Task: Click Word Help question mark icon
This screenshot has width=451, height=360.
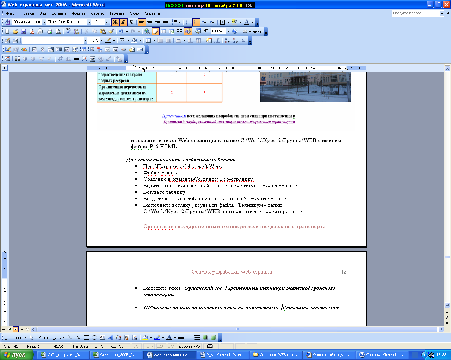Action: [x=235, y=31]
